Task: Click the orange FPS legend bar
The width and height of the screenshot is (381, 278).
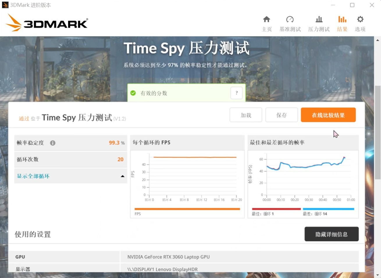Action: [x=187, y=209]
